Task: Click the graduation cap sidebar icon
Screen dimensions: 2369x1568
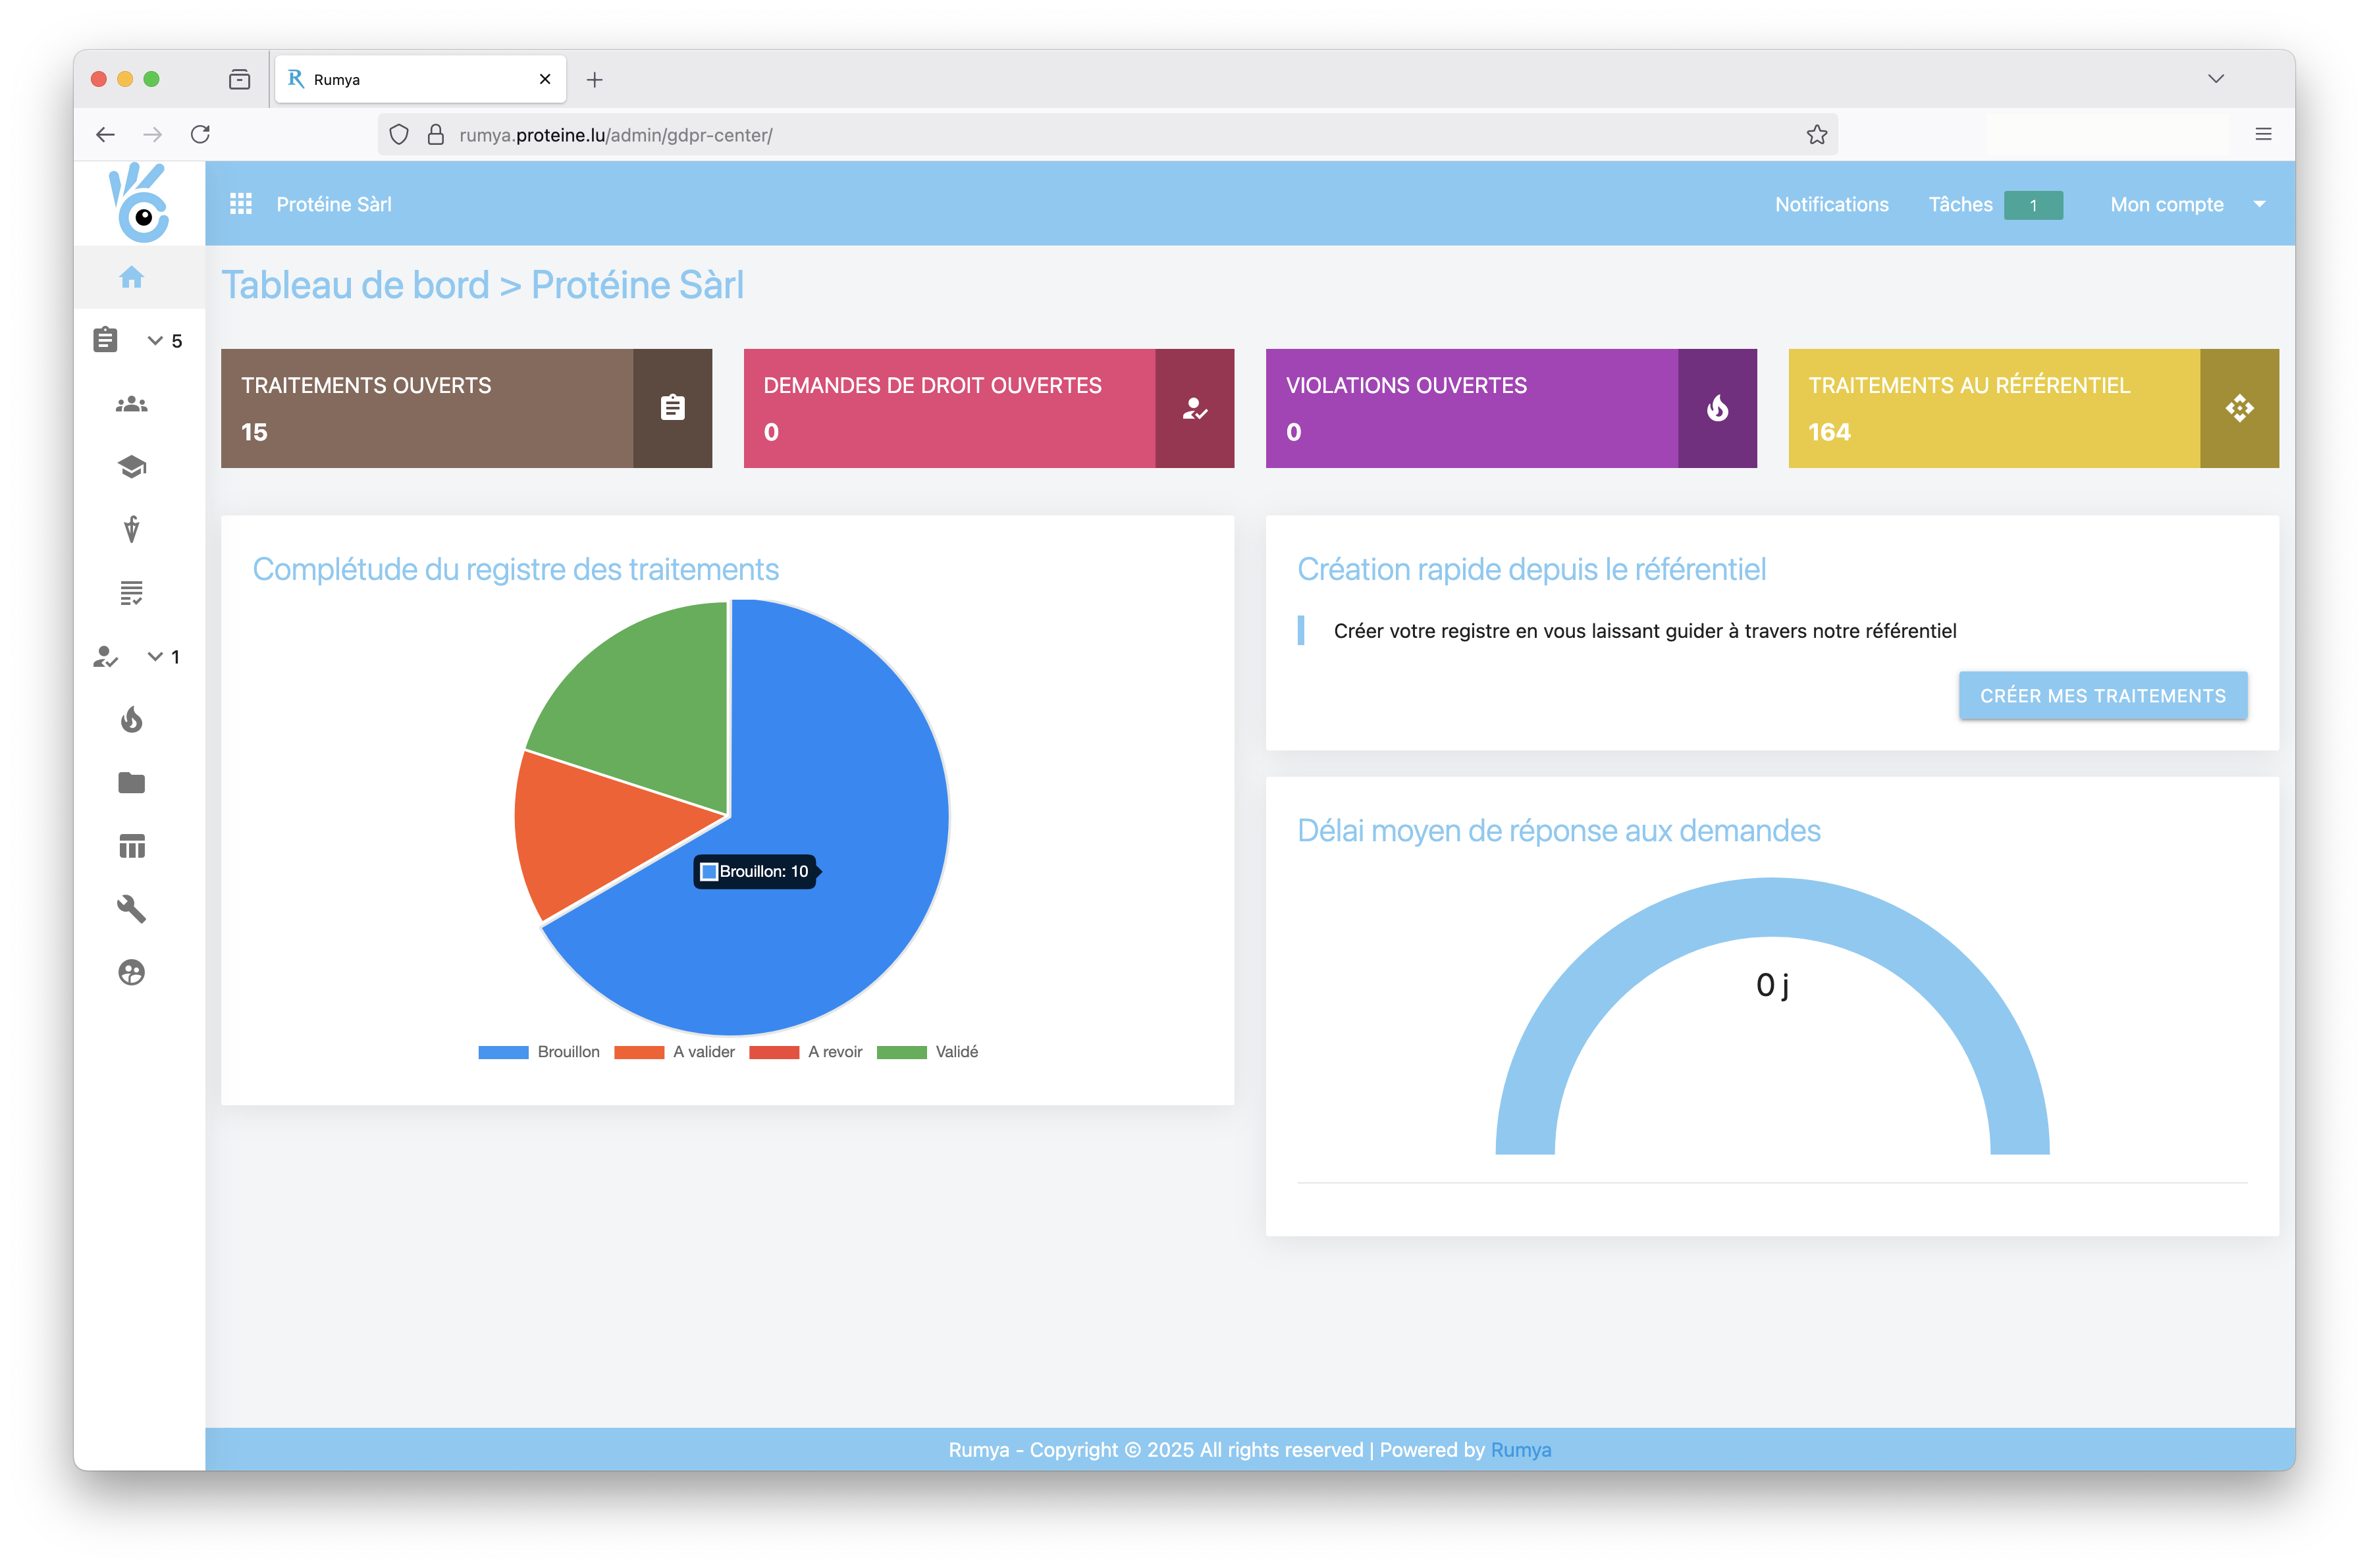Action: [x=131, y=467]
